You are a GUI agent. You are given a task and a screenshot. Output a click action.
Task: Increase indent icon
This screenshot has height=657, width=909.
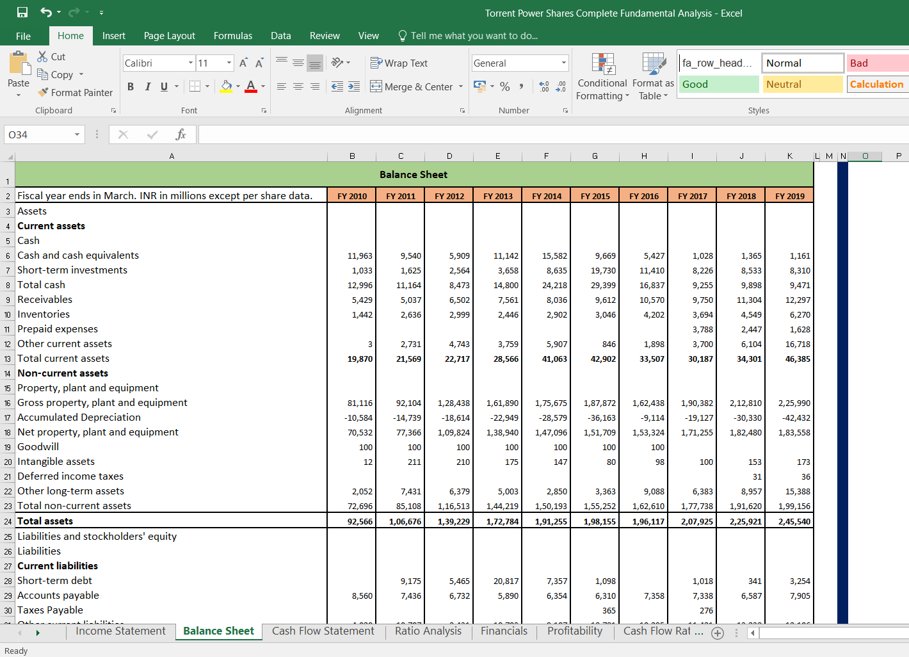pos(354,86)
